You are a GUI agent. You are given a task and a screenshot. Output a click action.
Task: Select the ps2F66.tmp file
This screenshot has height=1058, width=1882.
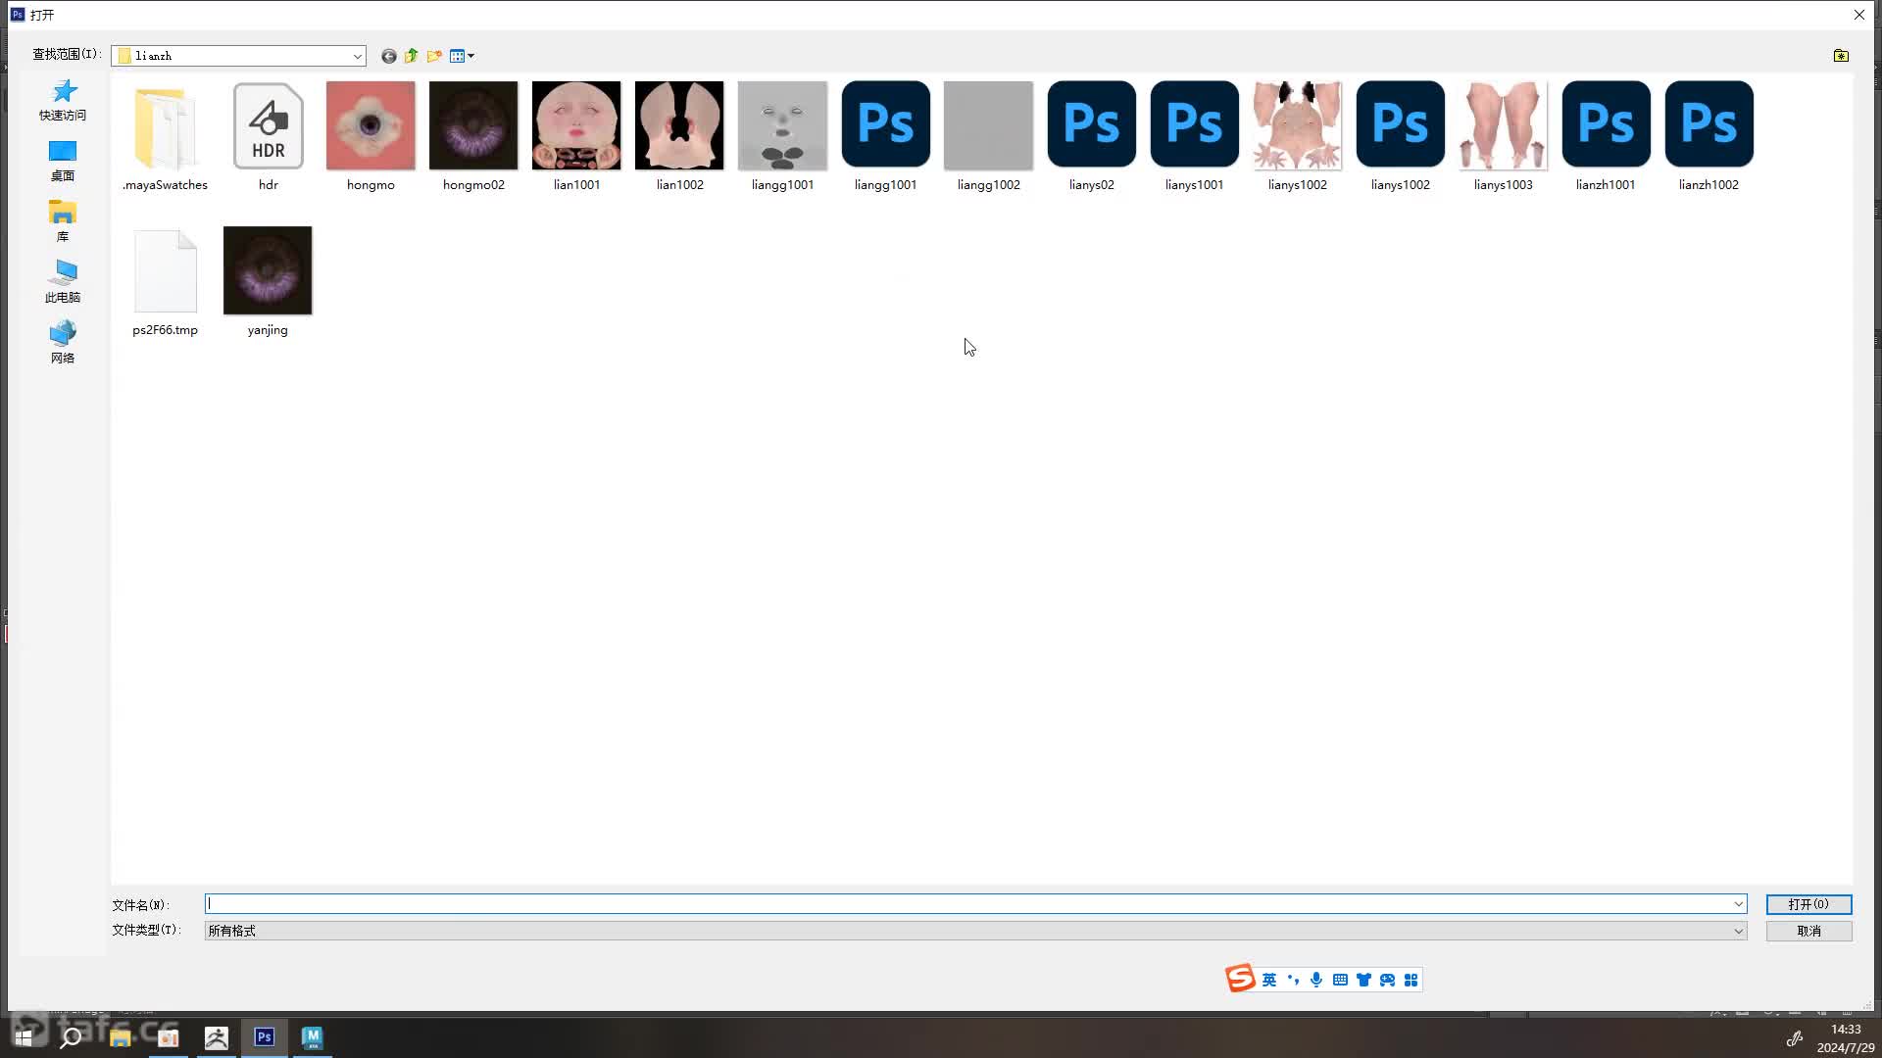[x=165, y=282]
